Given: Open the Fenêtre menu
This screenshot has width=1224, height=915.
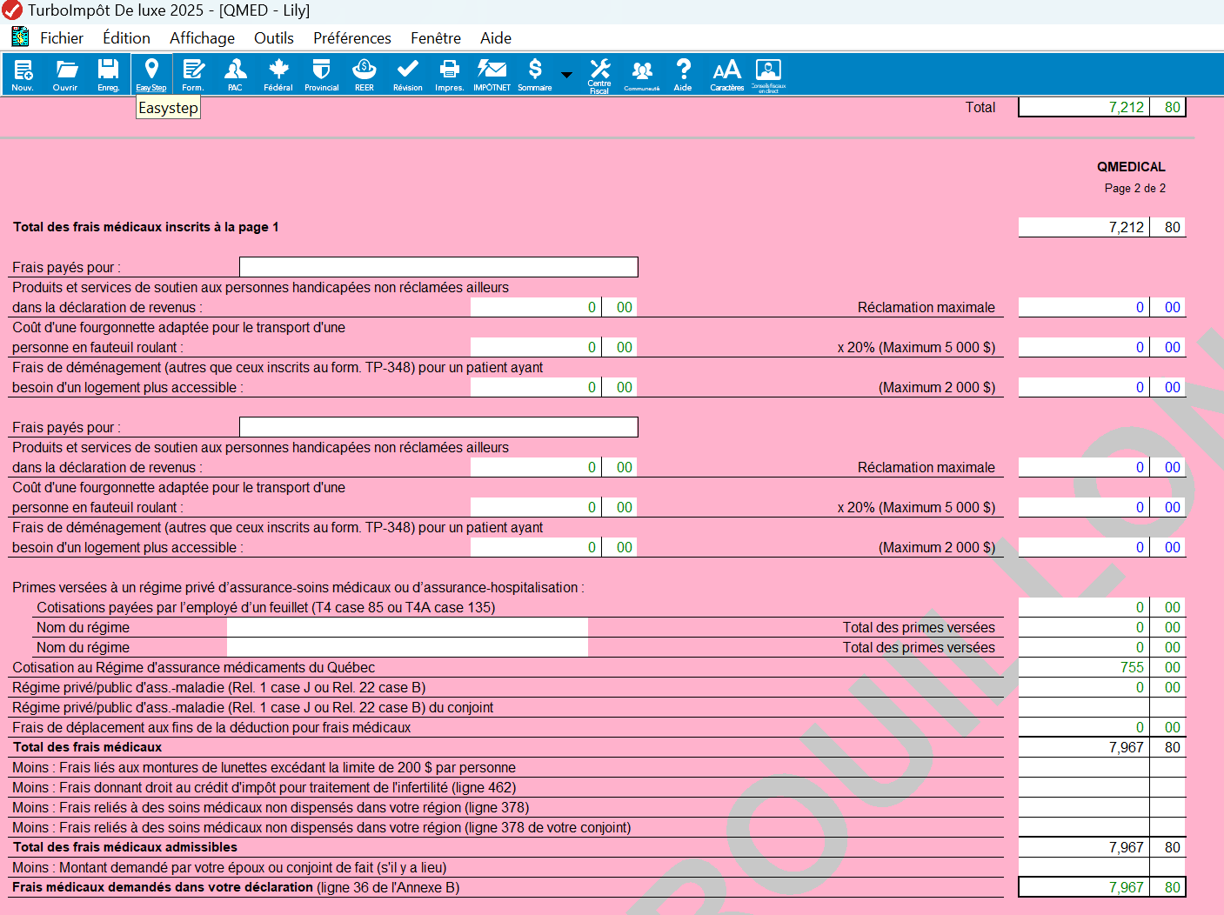Looking at the screenshot, I should pos(436,38).
